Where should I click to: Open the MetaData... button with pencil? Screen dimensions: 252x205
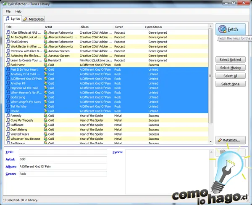(x=231, y=140)
